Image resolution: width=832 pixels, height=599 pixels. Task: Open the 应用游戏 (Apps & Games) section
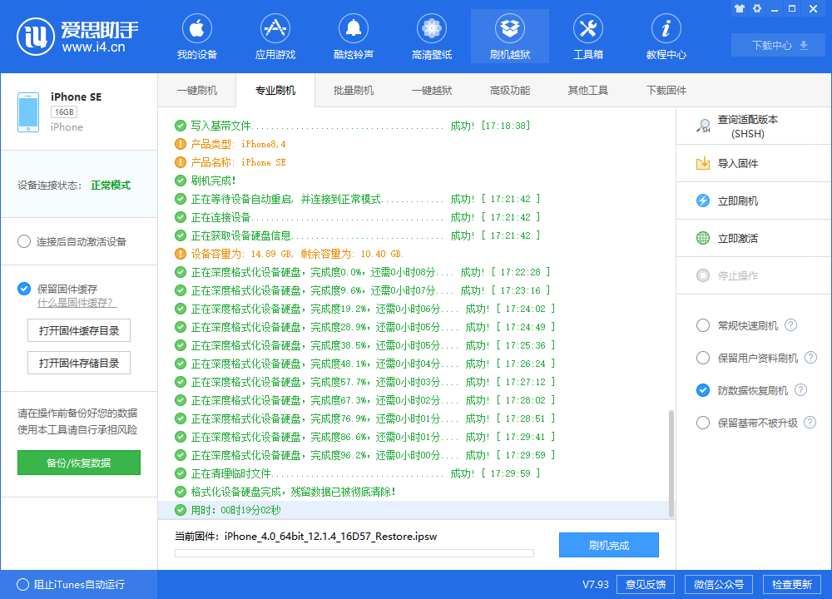pos(275,36)
